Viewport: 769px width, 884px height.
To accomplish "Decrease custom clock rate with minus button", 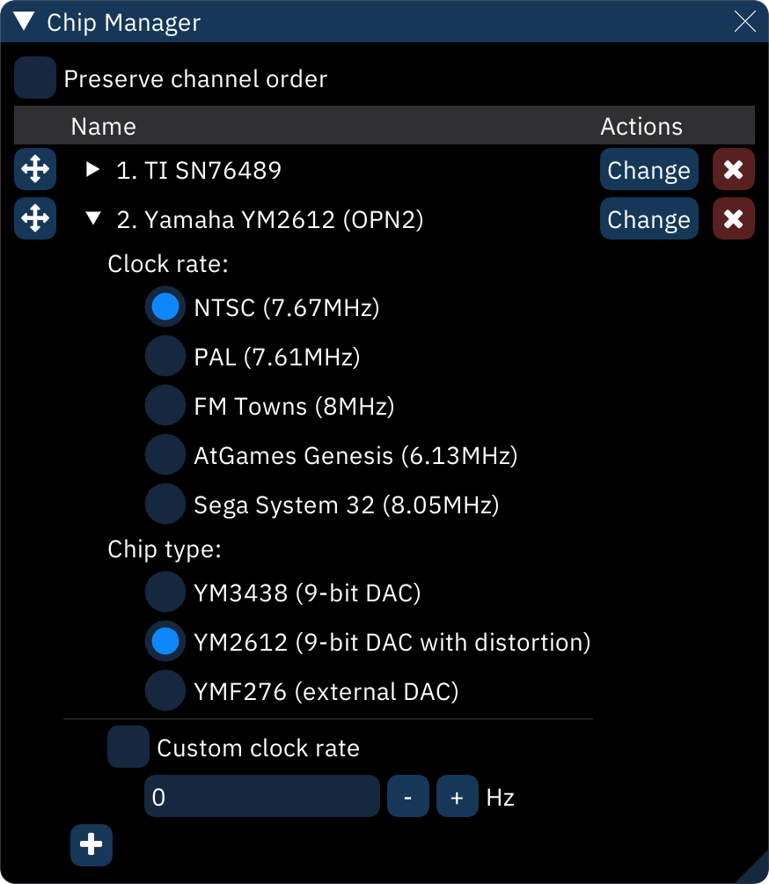I will pyautogui.click(x=408, y=797).
